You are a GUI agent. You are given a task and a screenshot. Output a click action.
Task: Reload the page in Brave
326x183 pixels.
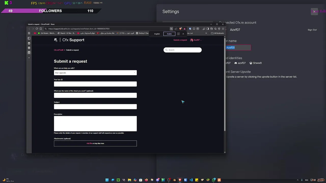(x=37, y=29)
